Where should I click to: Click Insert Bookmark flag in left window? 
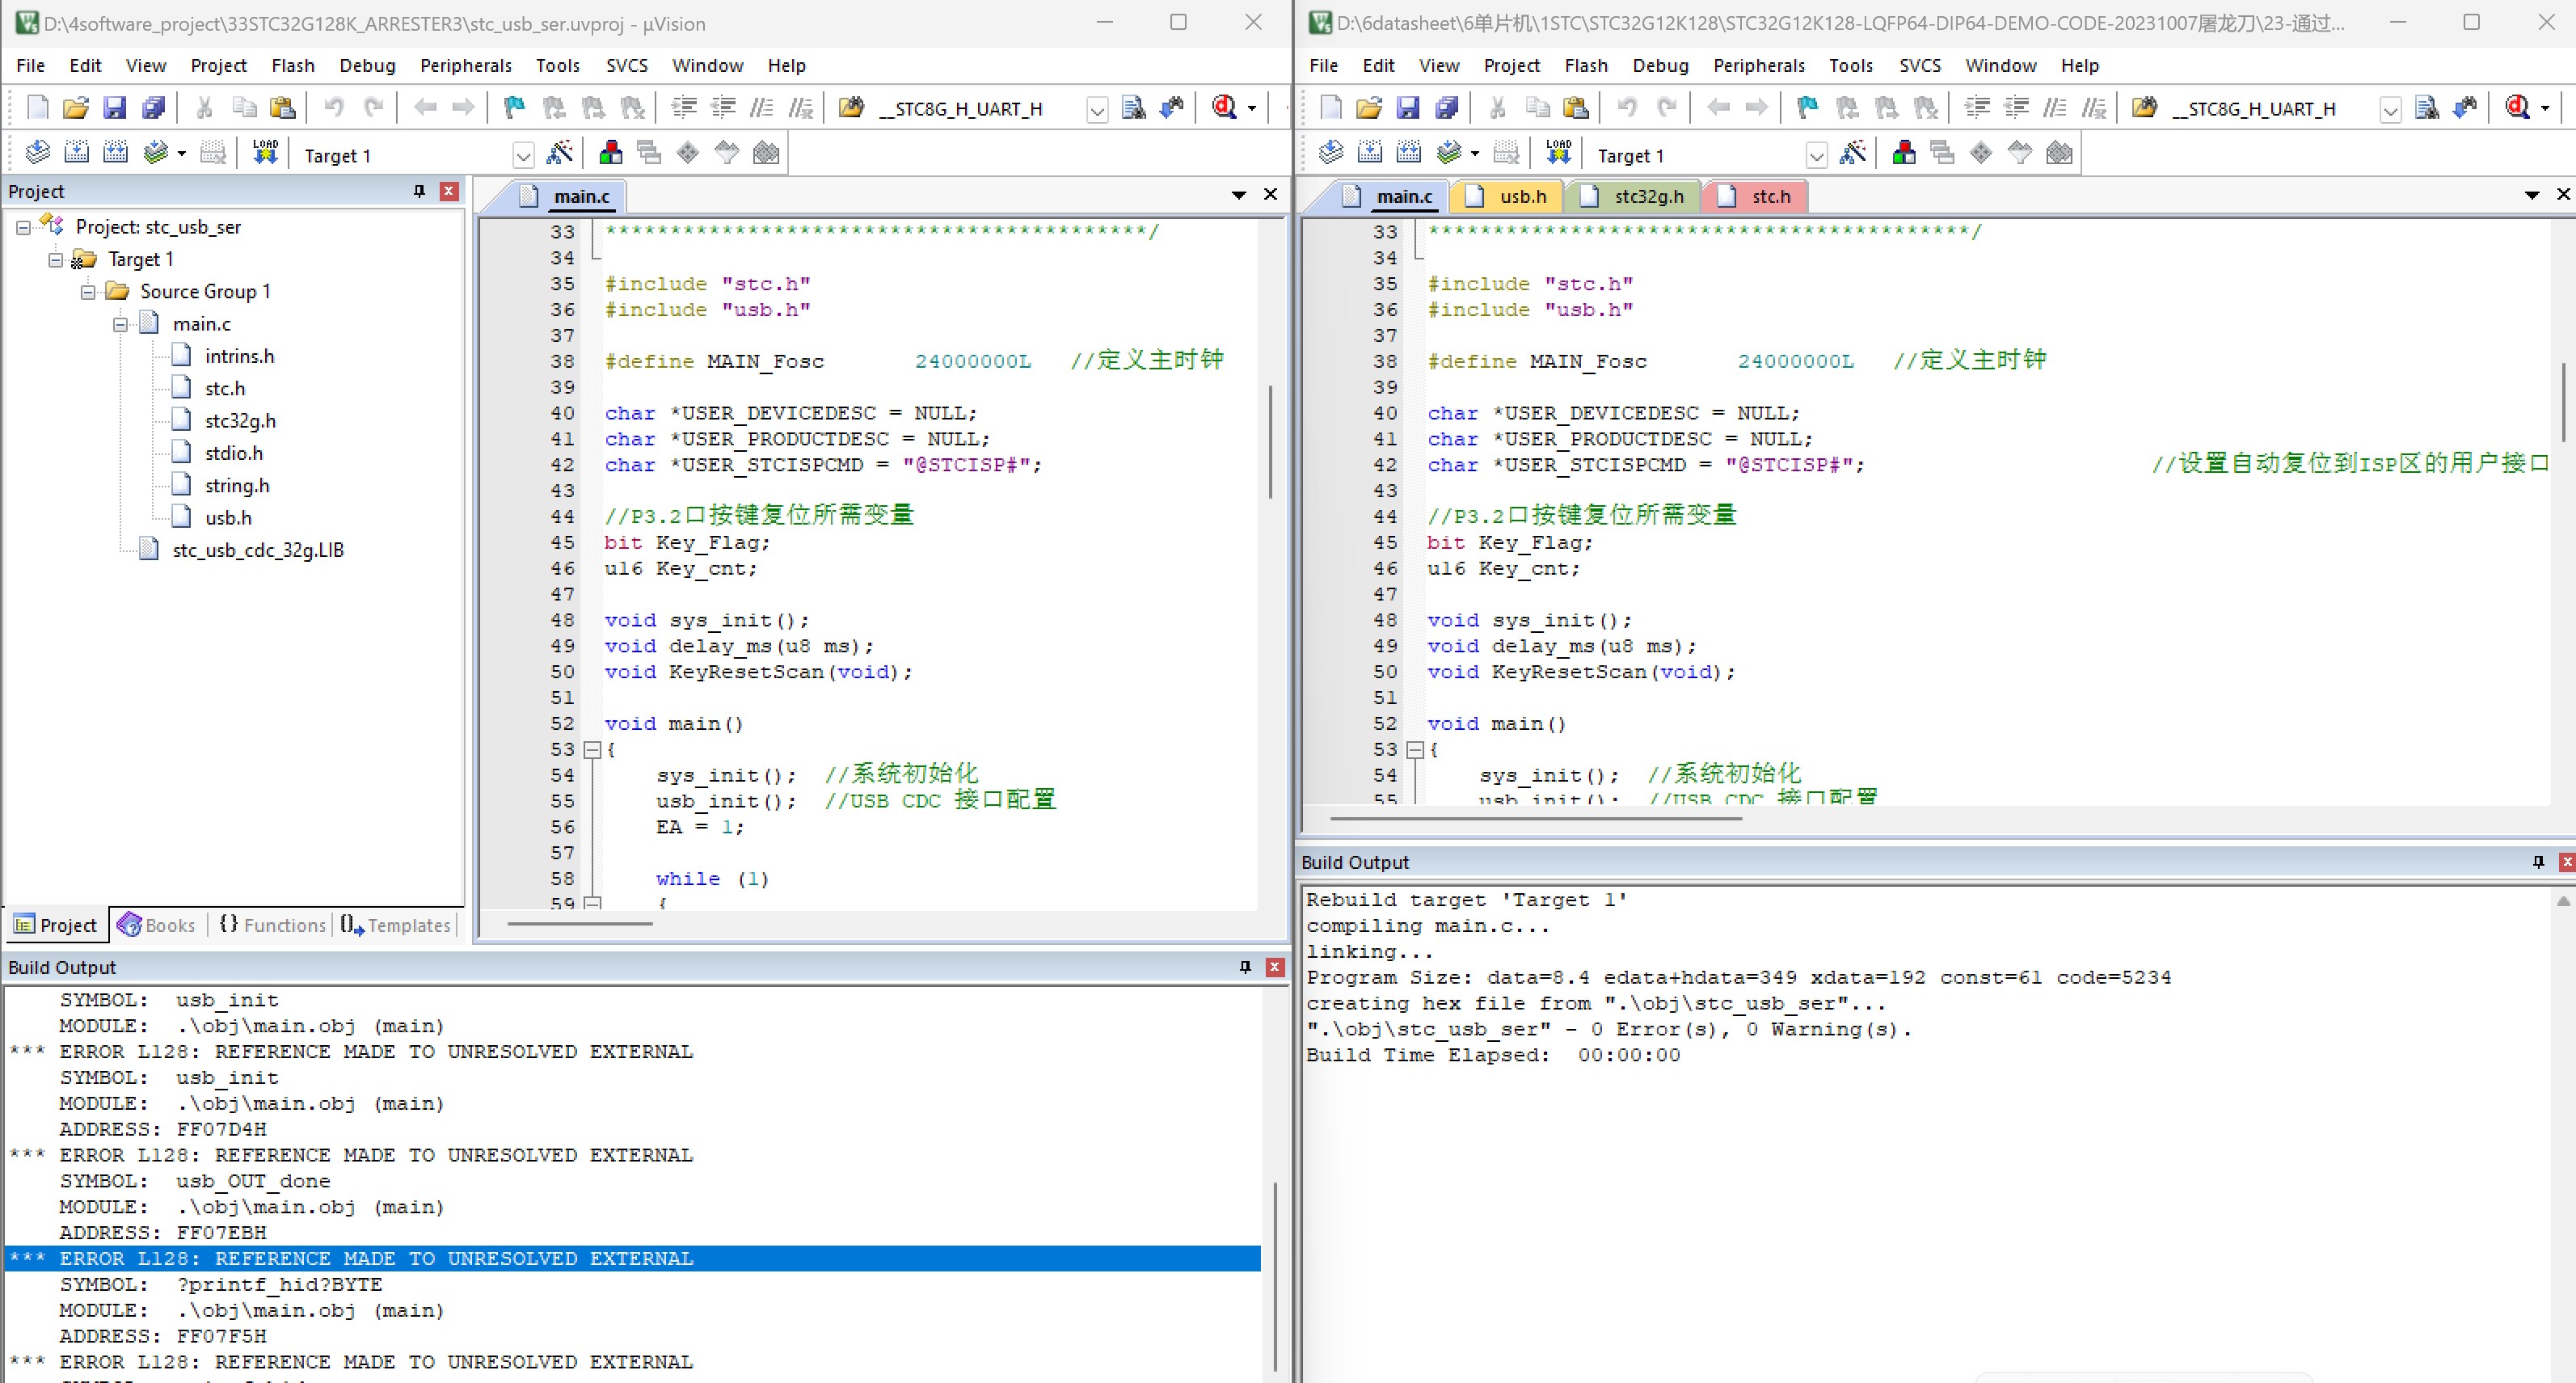(514, 107)
